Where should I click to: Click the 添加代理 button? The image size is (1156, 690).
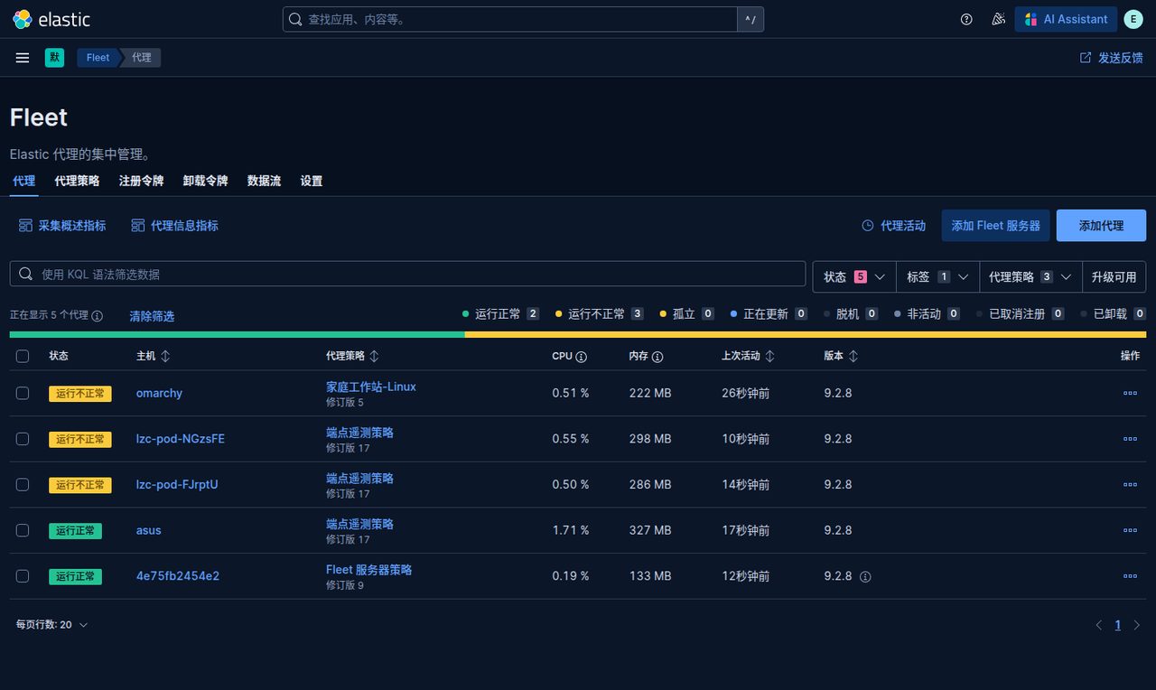click(1101, 226)
